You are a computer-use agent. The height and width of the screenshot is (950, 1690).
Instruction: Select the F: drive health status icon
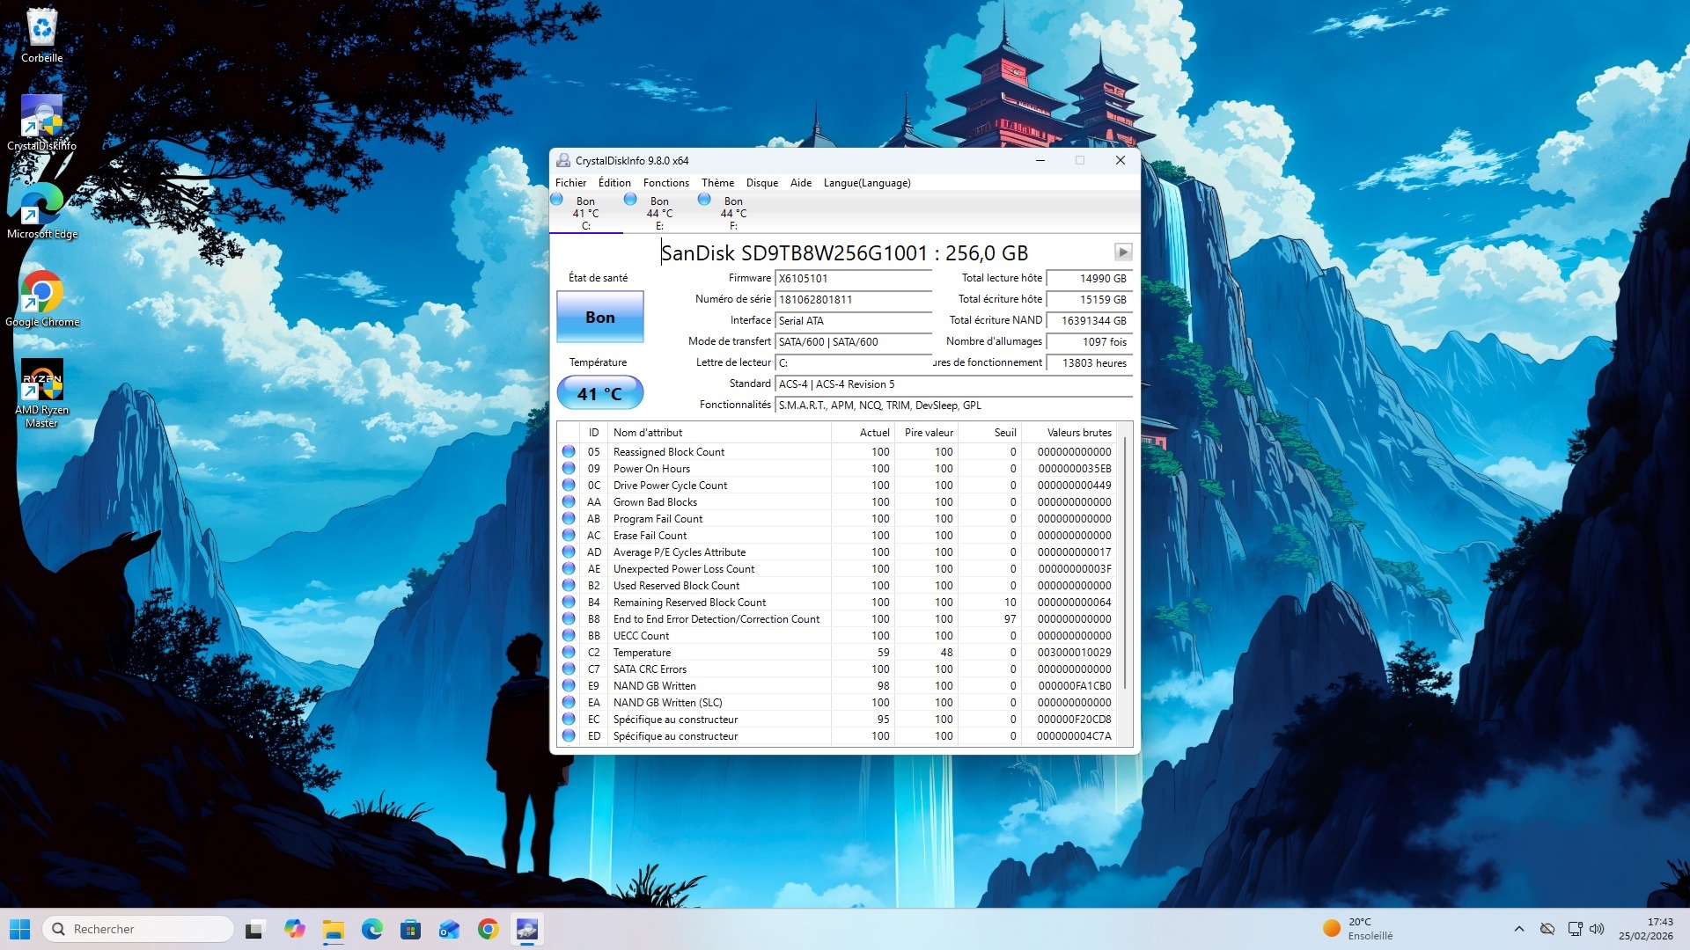704,200
